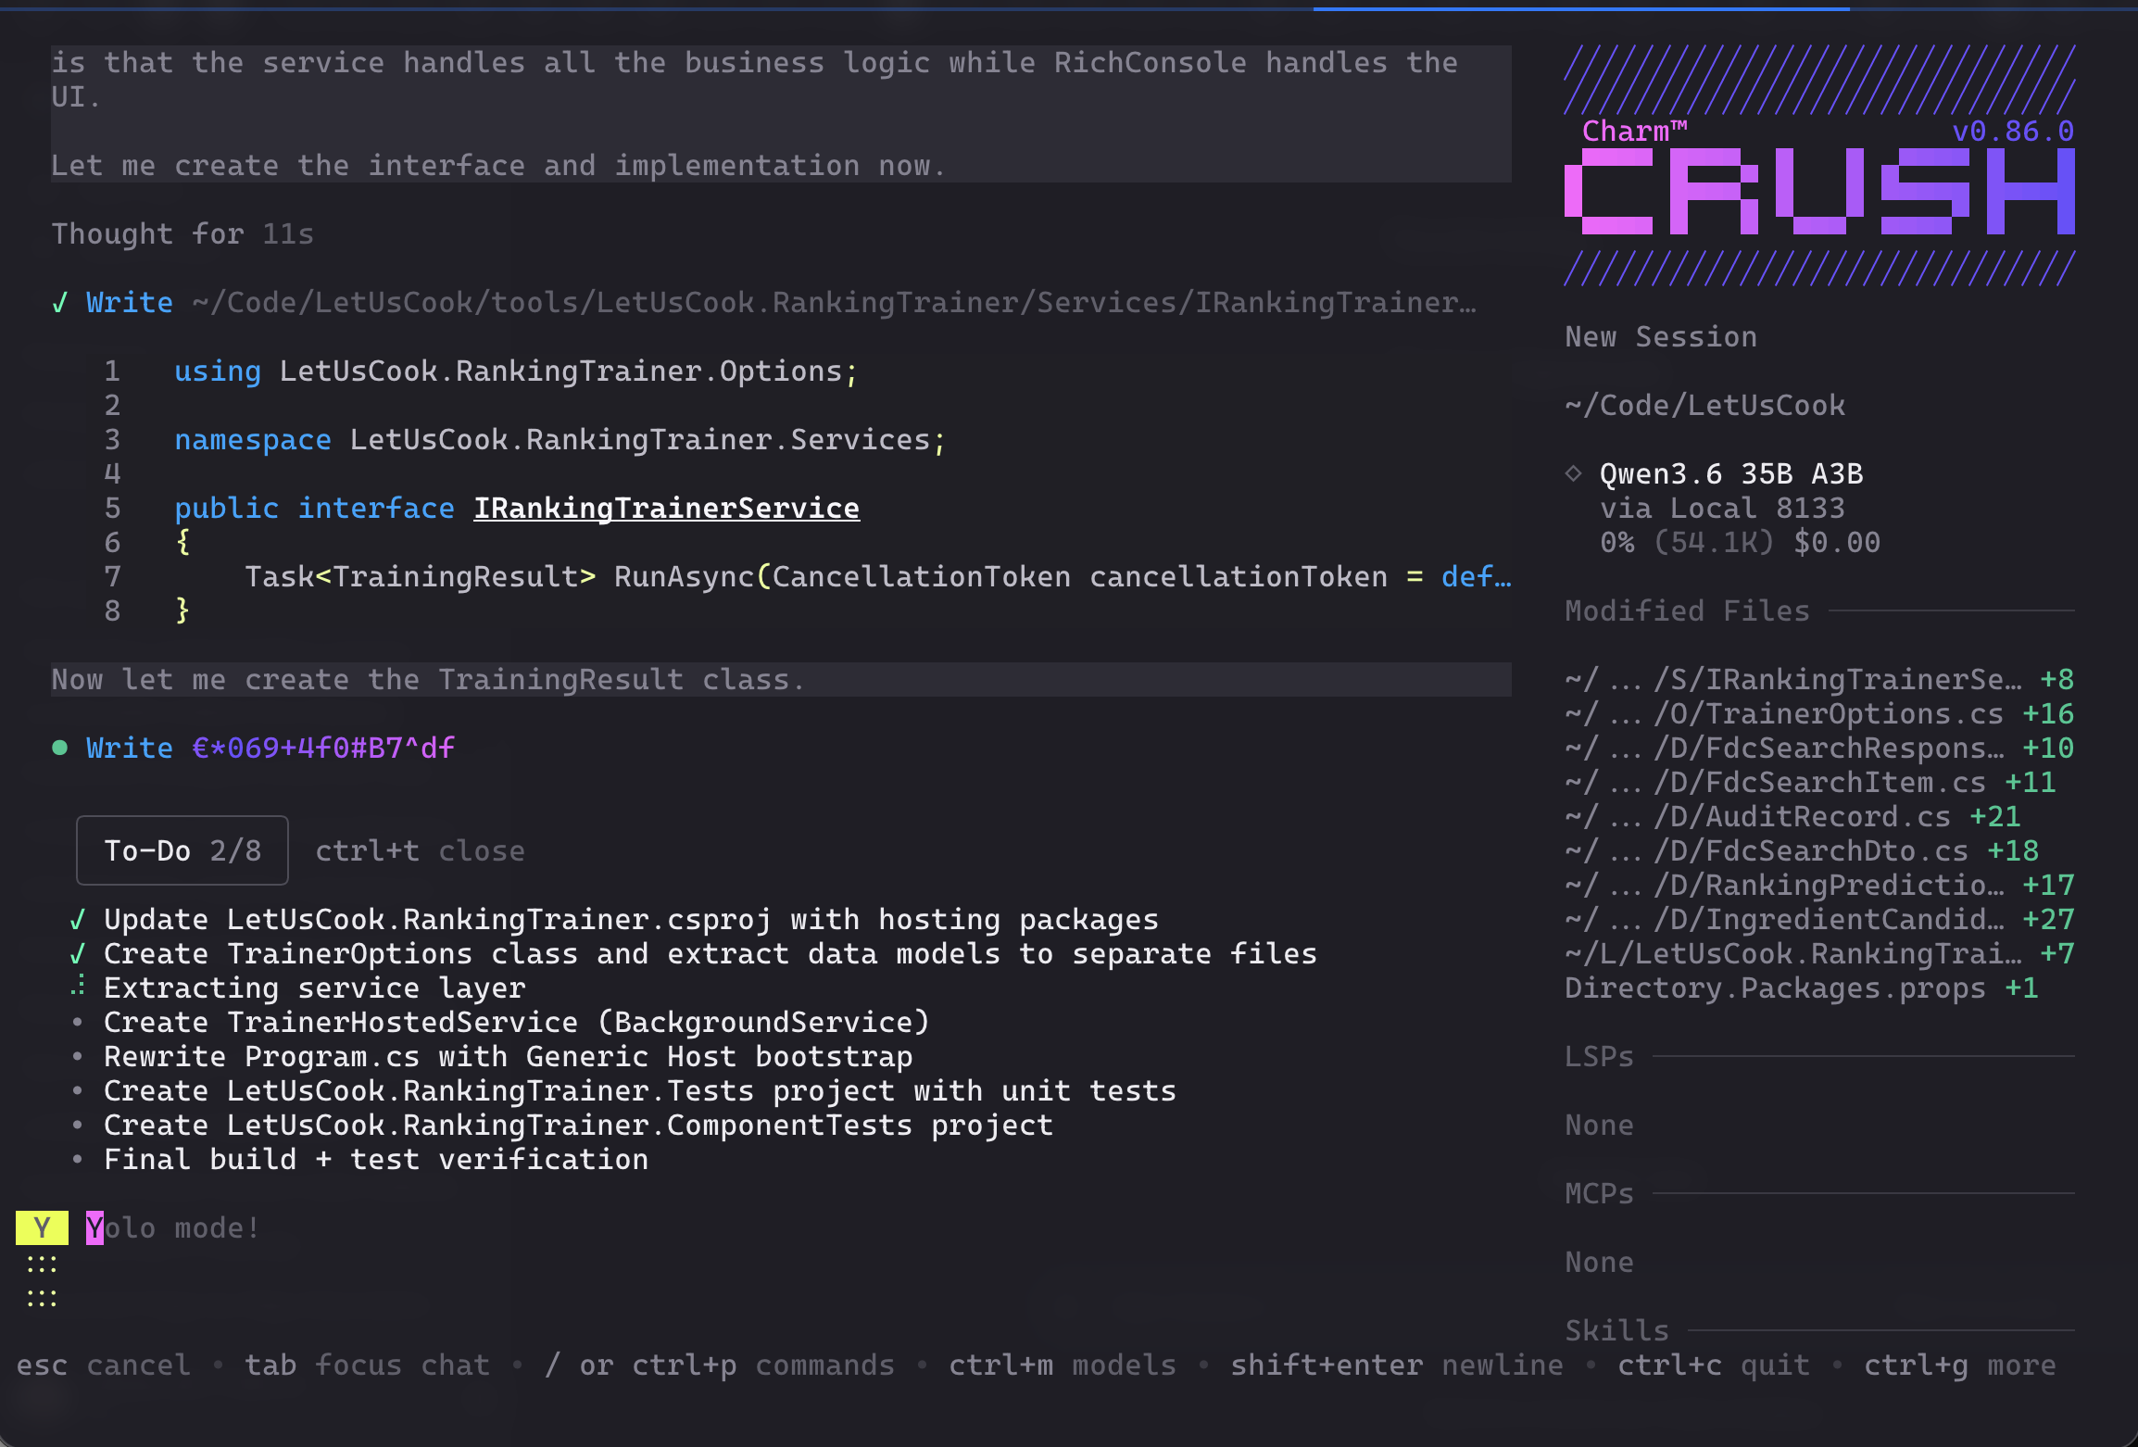Click the spinner icon beside Extracting service layer

point(78,987)
